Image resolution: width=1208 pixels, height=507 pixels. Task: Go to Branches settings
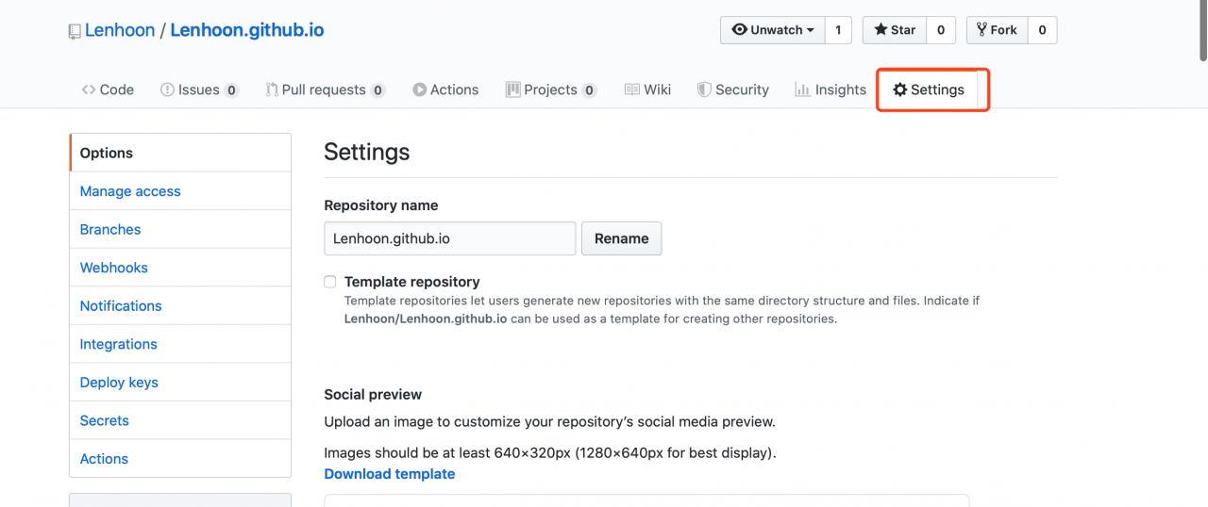coord(110,230)
